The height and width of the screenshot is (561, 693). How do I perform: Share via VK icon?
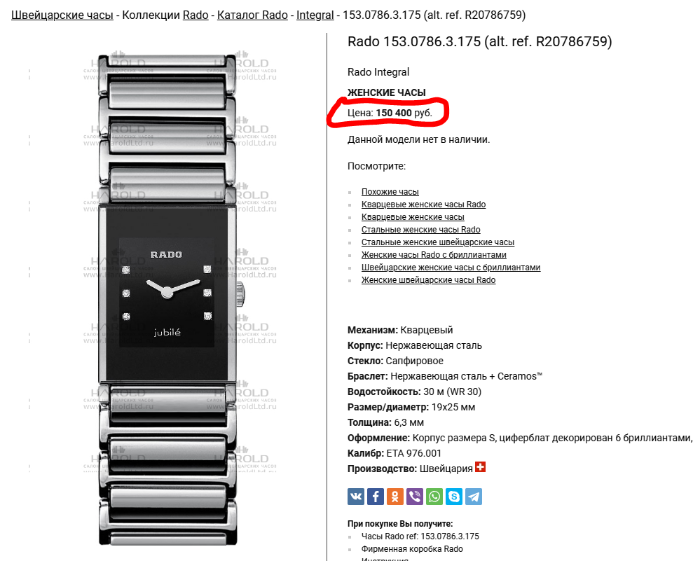pyautogui.click(x=356, y=497)
